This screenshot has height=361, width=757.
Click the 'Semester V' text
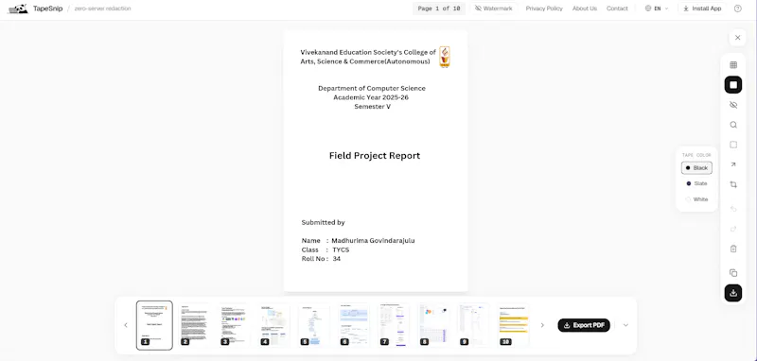(x=372, y=107)
